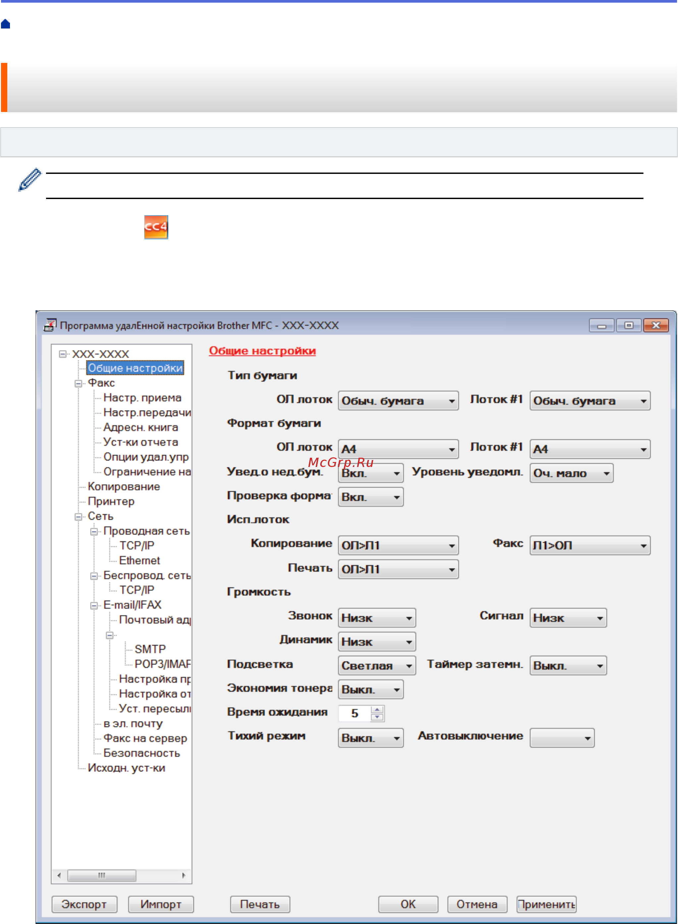Select Принтер in the tree

(111, 501)
